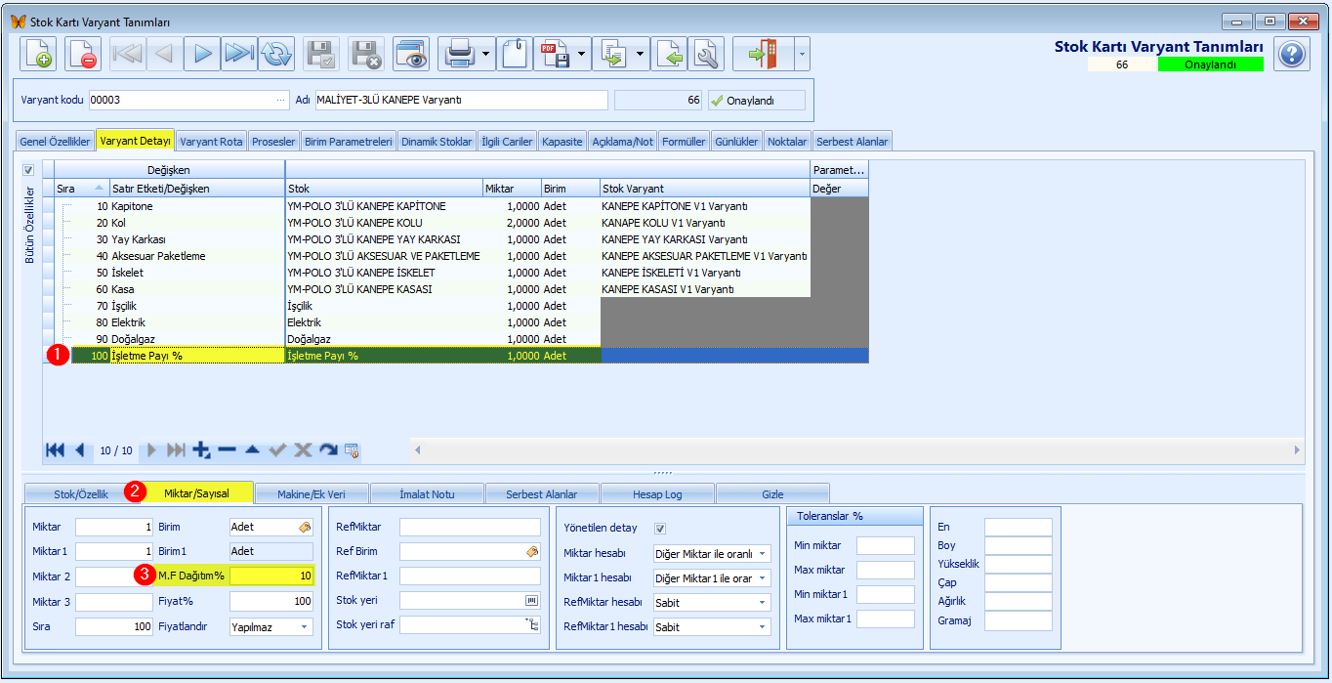1332x683 pixels.
Task: Toggle the Yönetilen detay checkbox
Action: (x=660, y=529)
